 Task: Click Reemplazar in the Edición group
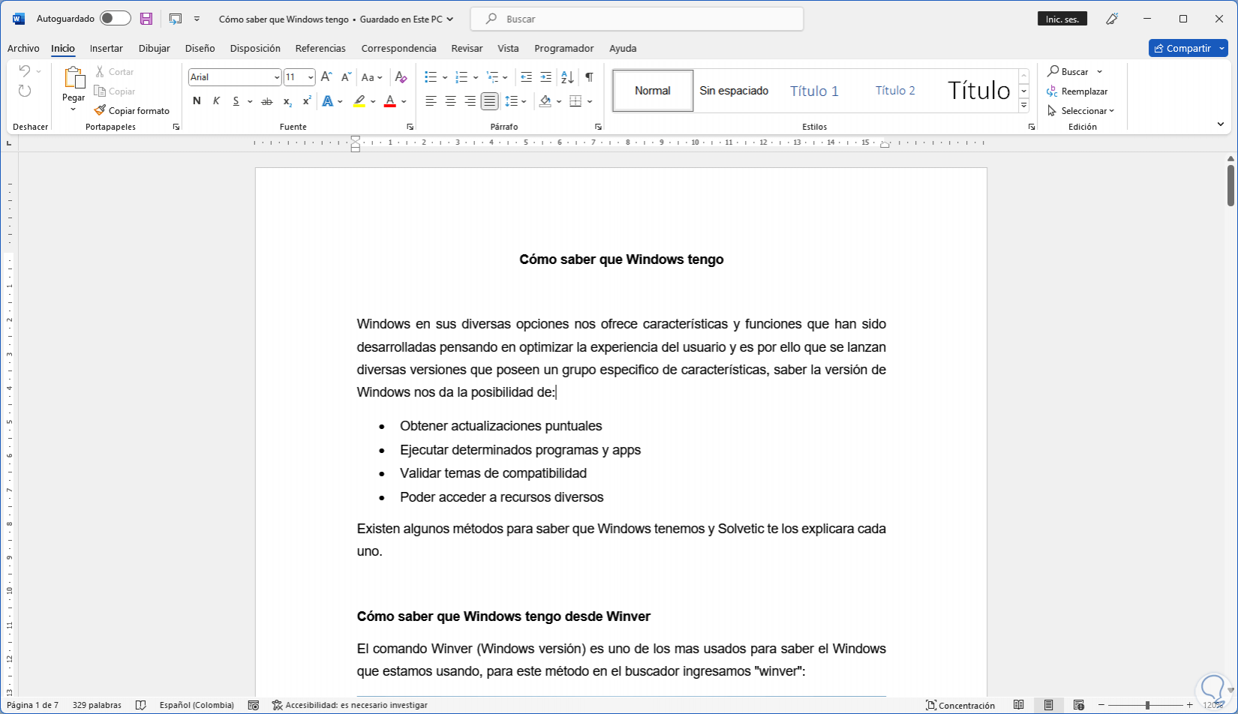click(x=1077, y=91)
